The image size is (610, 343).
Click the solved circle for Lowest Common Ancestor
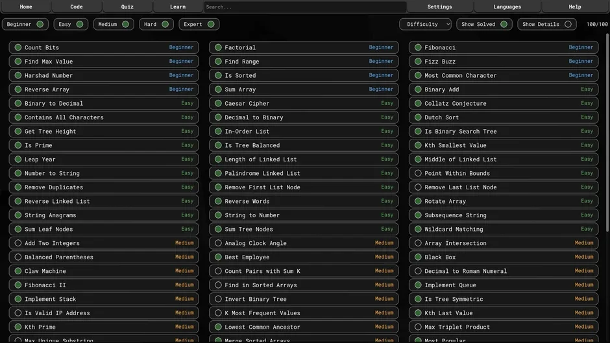[218, 327]
